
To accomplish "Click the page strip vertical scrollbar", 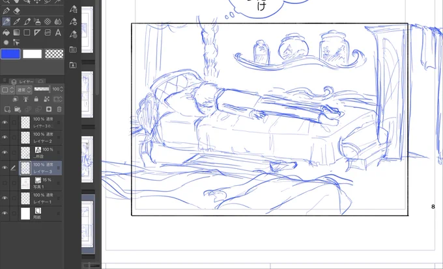I will [x=98, y=48].
